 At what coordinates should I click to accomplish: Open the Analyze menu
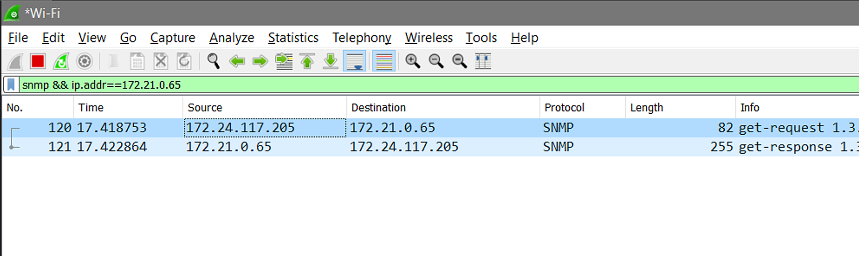231,38
